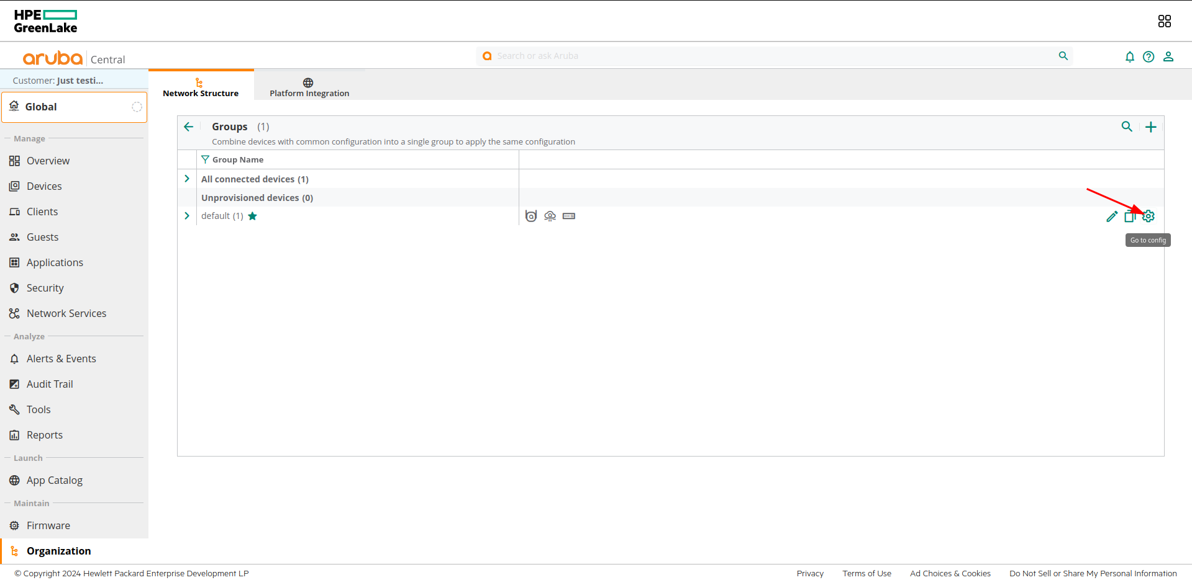Click the clone group icon in default row
1192x580 pixels.
click(1130, 216)
